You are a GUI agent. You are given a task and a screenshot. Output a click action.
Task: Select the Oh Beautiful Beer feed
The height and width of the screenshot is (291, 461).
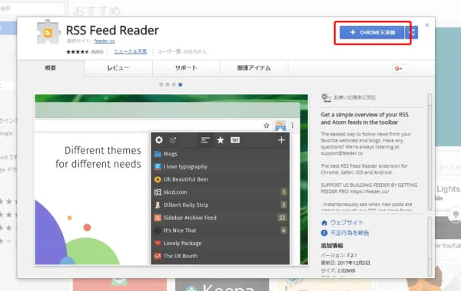tap(221, 179)
